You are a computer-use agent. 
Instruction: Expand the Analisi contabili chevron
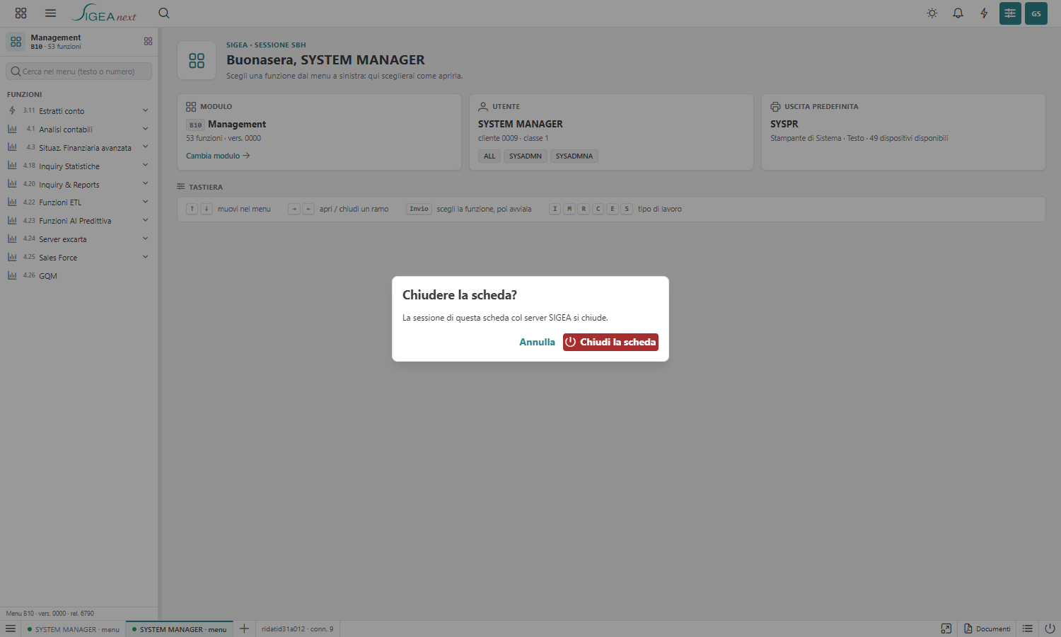tap(145, 129)
